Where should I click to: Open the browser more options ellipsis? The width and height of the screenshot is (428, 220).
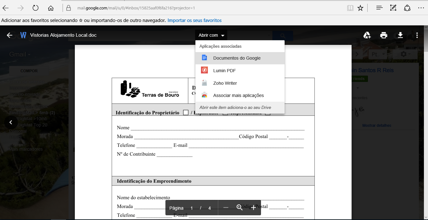coord(421,8)
